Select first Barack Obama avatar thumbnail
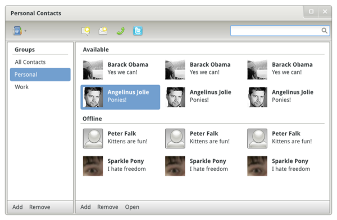Screen dimensions: 337x220 click(93, 69)
